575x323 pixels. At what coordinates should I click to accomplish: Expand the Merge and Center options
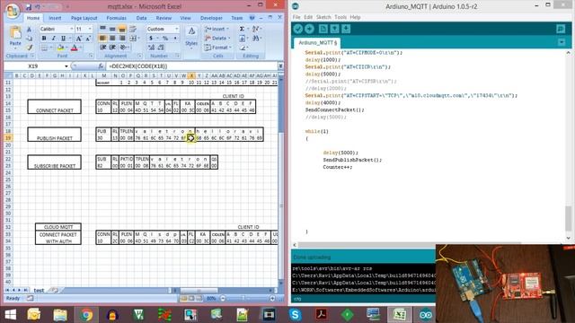[x=138, y=38]
